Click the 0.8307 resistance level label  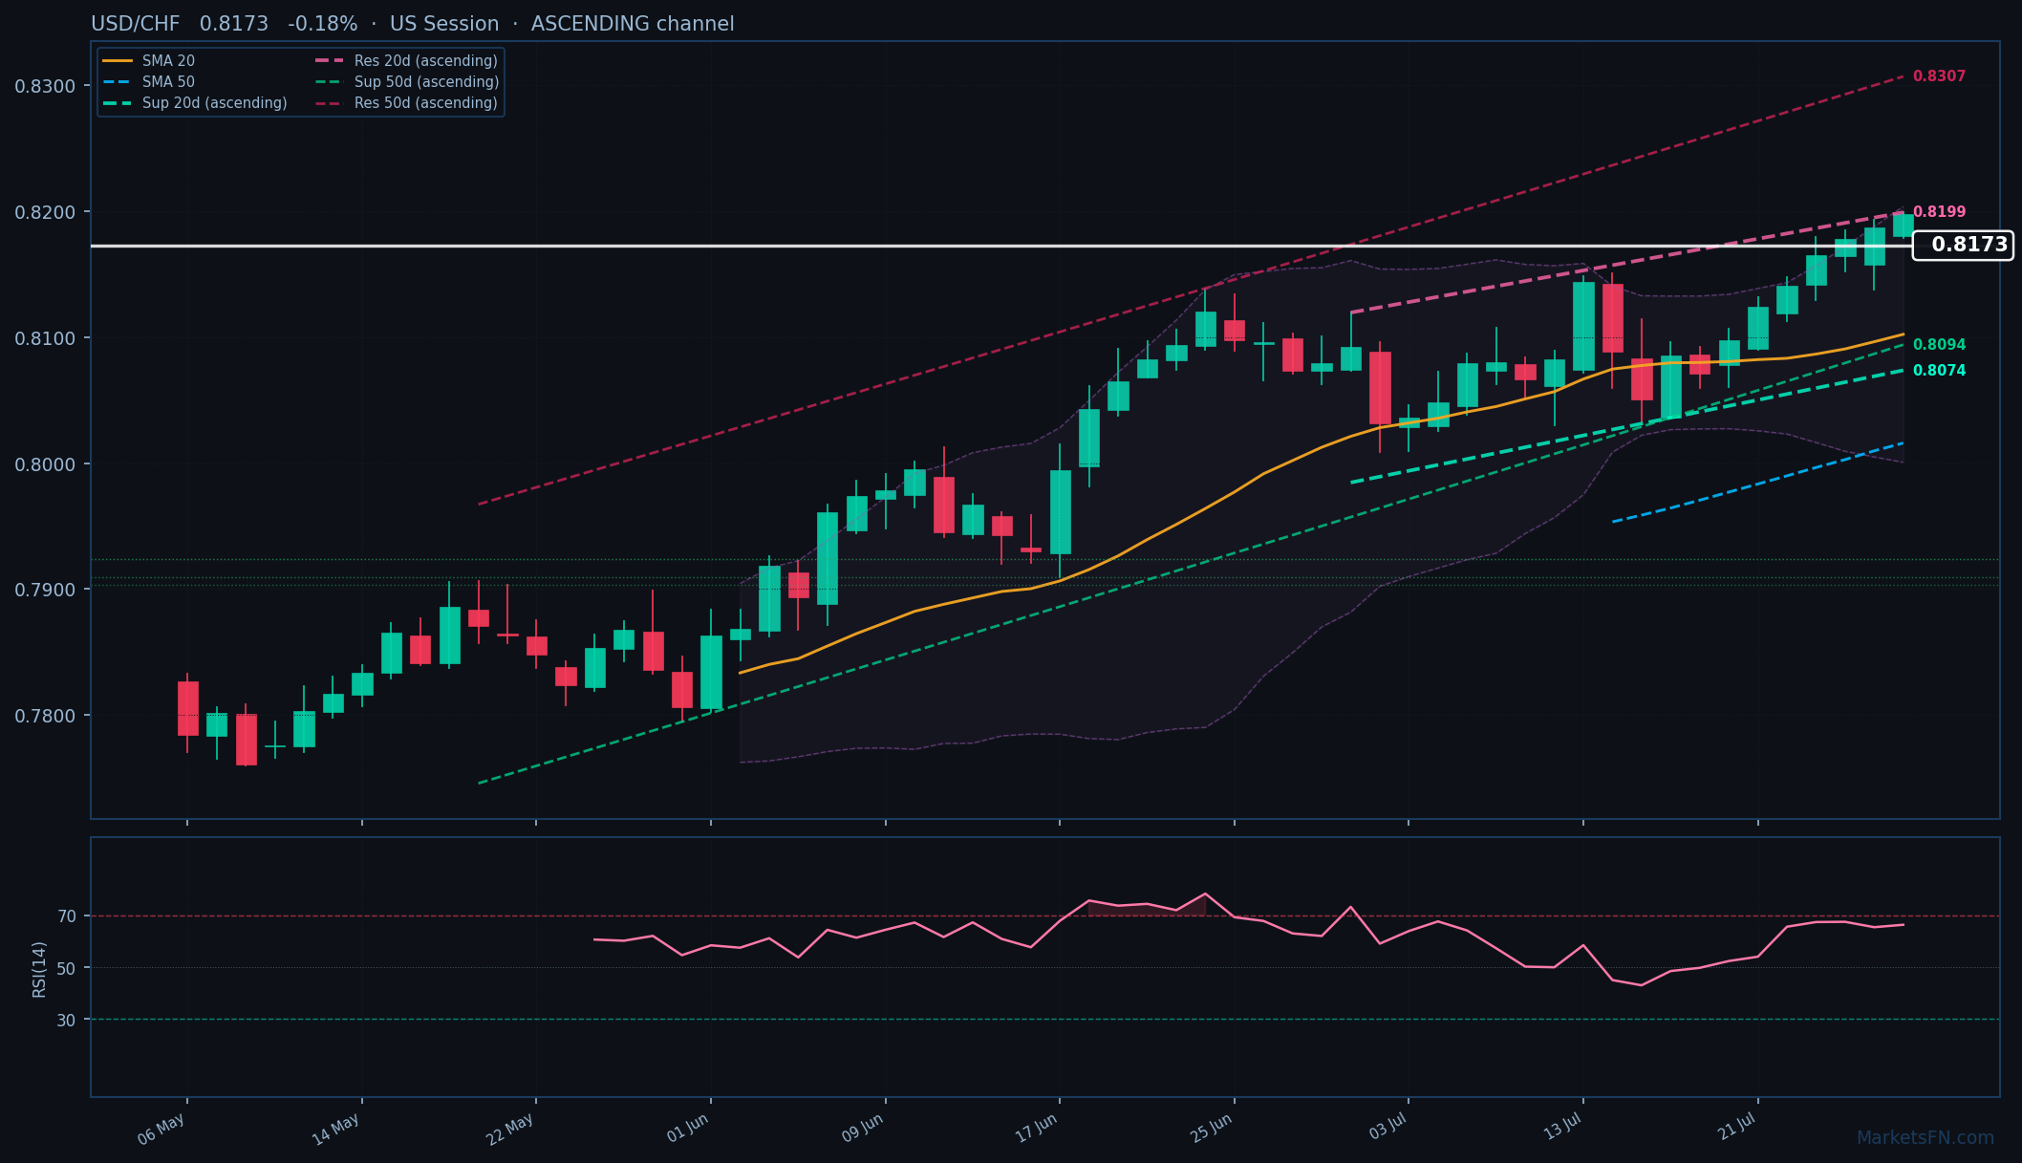click(x=1939, y=76)
